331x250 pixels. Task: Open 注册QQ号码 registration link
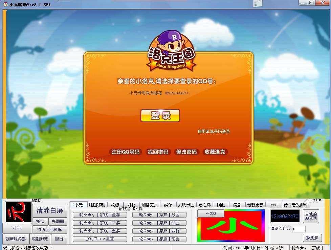click(126, 152)
